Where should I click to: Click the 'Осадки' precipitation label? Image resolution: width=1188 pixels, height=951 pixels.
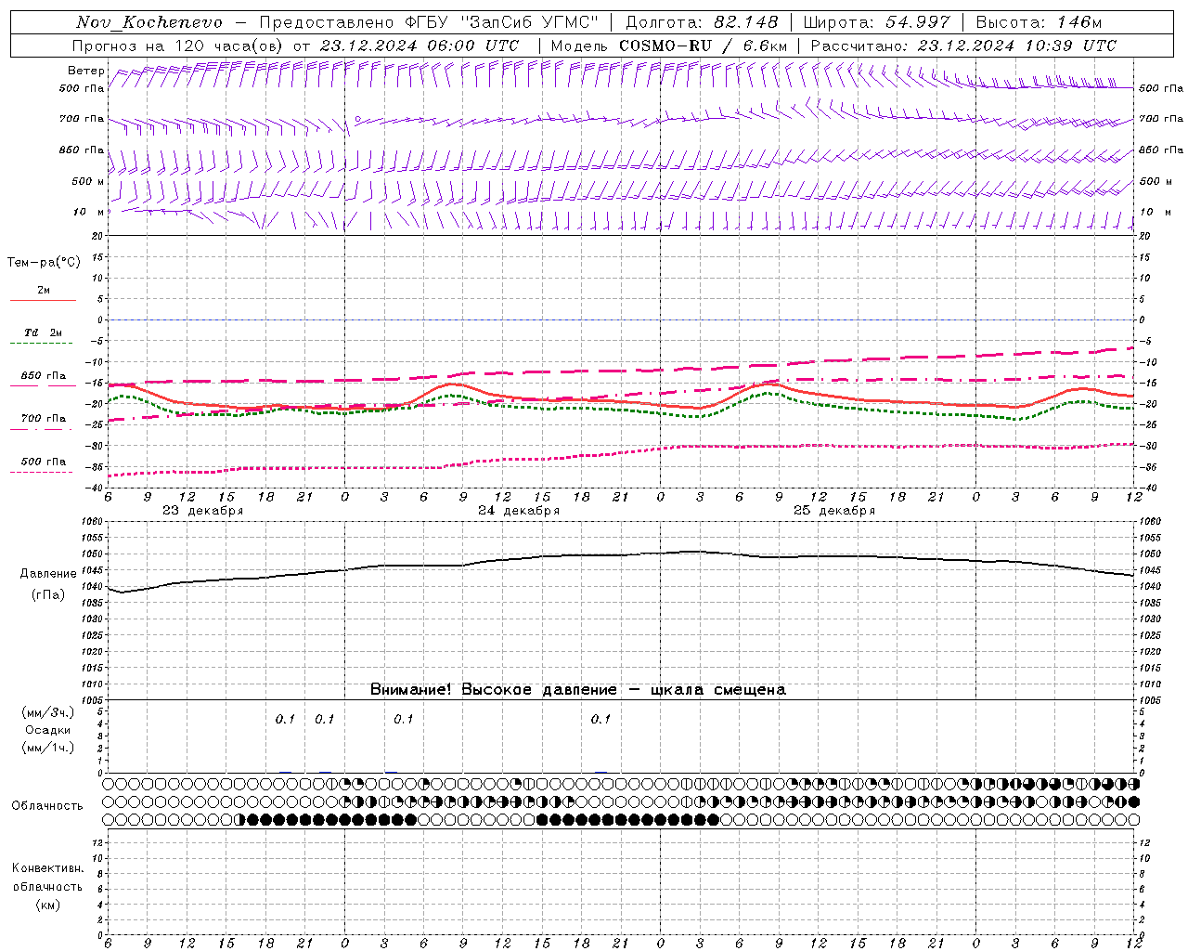(x=48, y=730)
